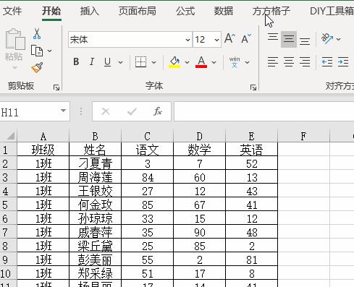Image resolution: width=354 pixels, height=287 pixels.
Task: Click the insert function fx icon
Action: pyautogui.click(x=158, y=111)
